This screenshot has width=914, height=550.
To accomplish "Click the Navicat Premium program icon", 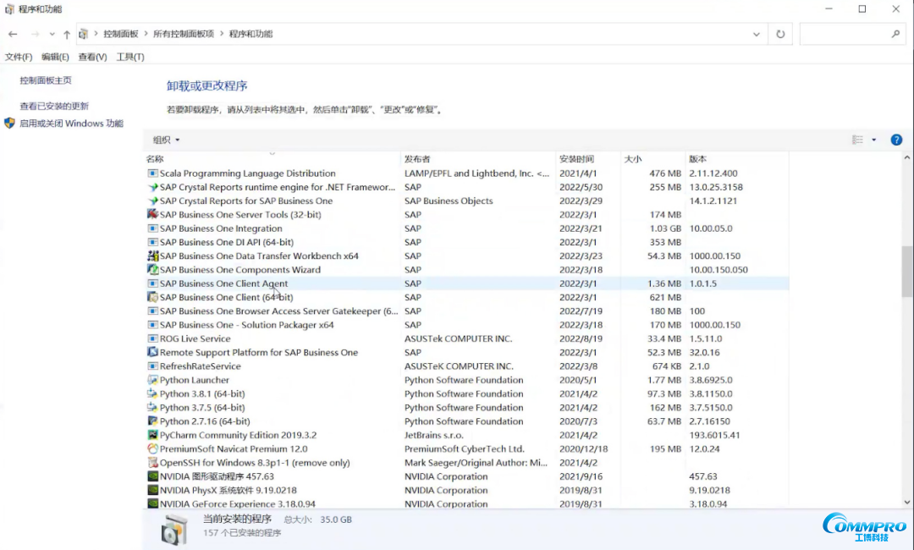I will (x=152, y=449).
